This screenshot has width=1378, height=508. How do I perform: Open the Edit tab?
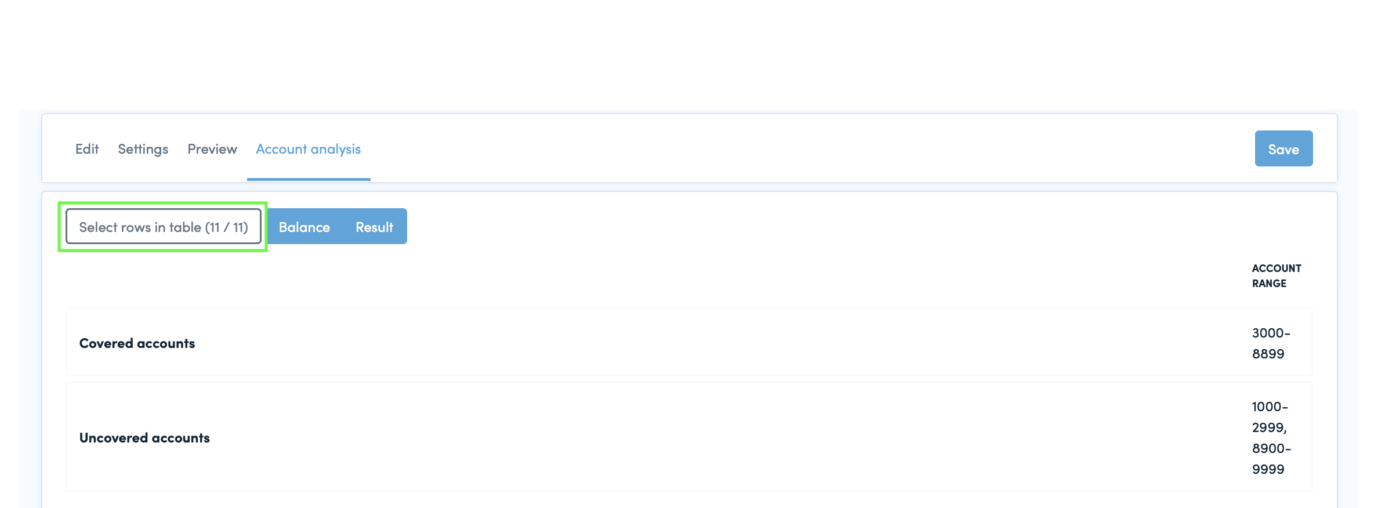(x=87, y=149)
